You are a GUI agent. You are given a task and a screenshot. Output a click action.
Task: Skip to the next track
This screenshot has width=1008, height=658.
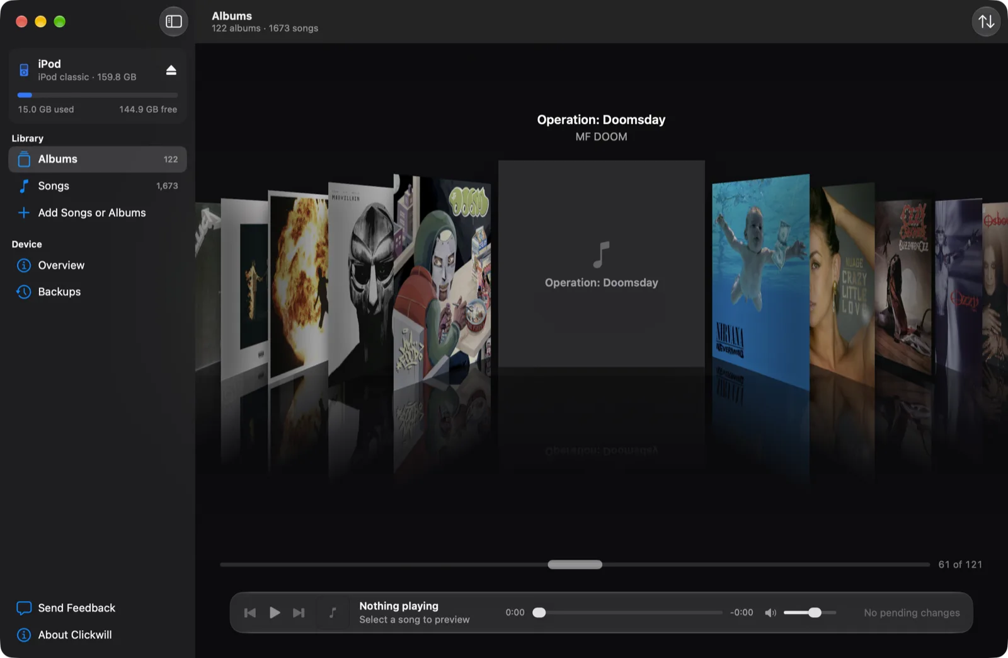[x=299, y=613]
